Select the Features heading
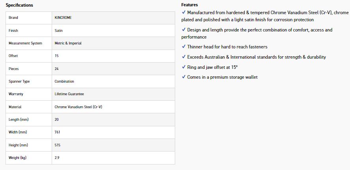This screenshot has height=170, width=350. [x=190, y=5]
